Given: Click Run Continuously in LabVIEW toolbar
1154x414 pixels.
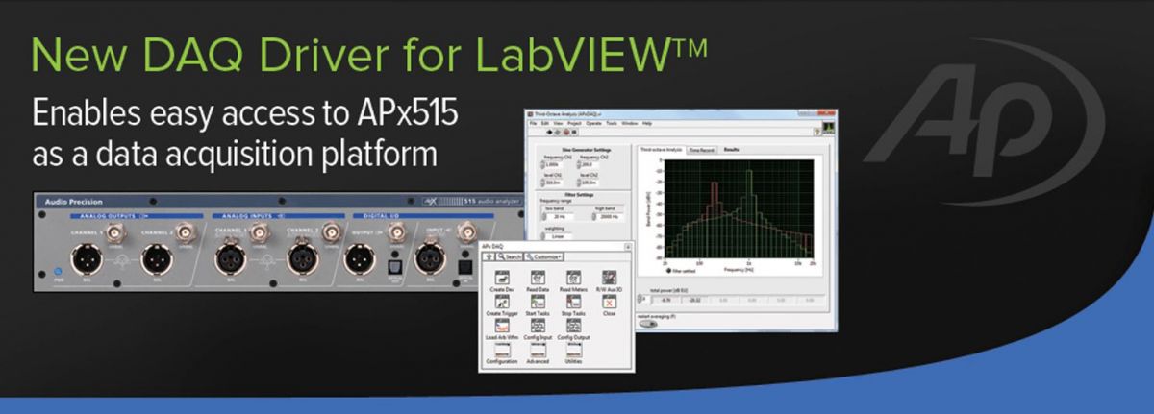Looking at the screenshot, I should coord(558,132).
